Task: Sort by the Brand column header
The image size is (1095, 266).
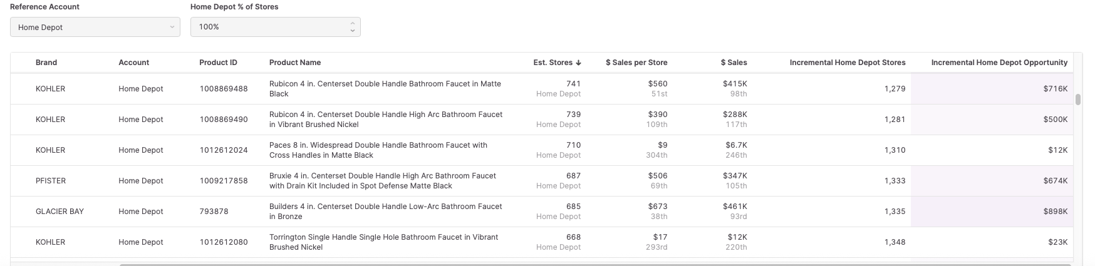Action: point(46,63)
